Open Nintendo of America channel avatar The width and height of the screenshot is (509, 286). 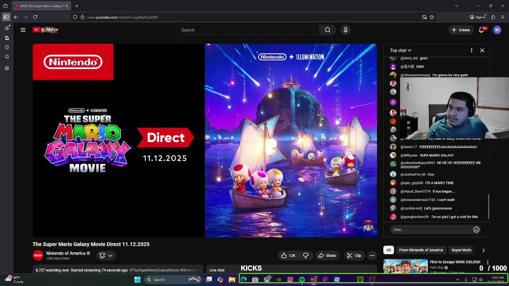click(x=38, y=255)
